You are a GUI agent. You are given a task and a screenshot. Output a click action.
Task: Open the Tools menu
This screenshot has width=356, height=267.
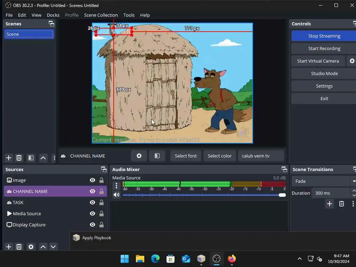pyautogui.click(x=129, y=15)
